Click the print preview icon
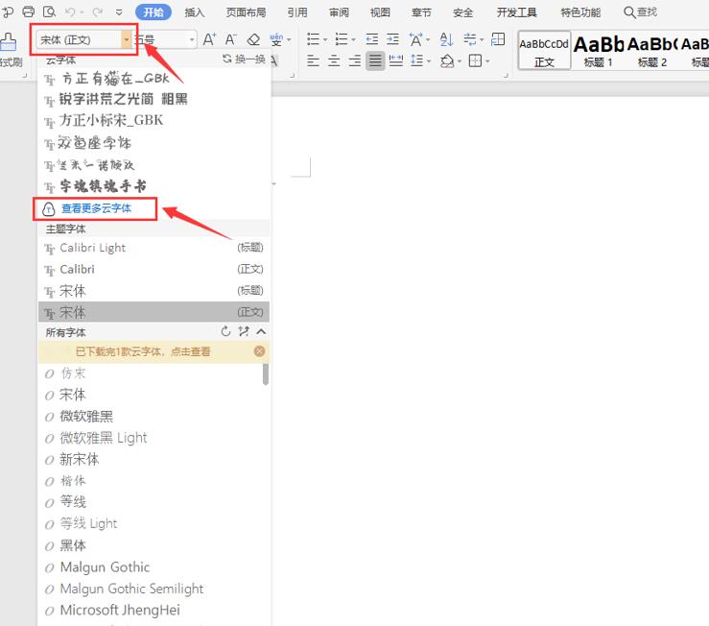This screenshot has height=626, width=709. (x=48, y=12)
